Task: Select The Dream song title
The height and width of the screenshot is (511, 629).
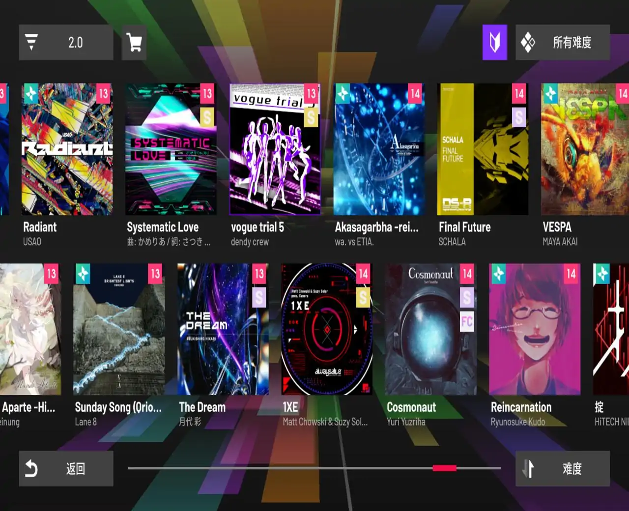Action: [202, 407]
